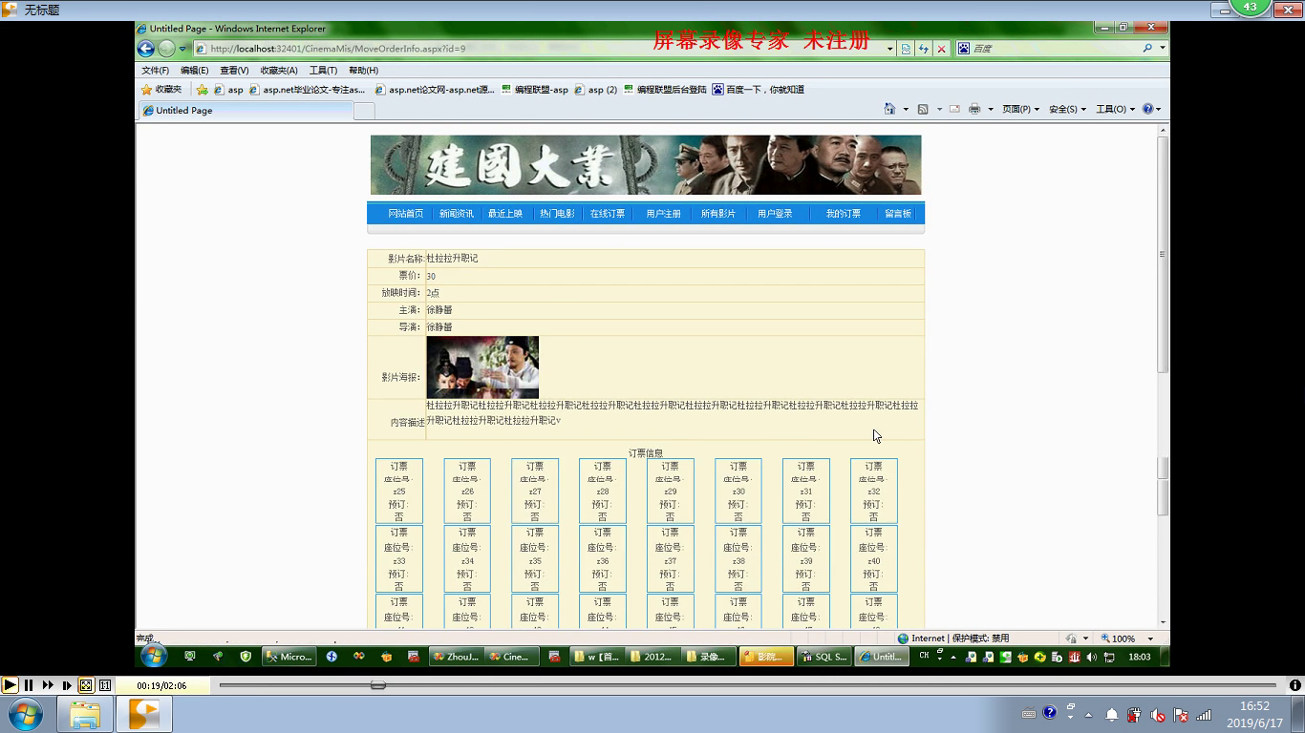Screen dimensions: 1305x733
Task: Click the refresh icon beside the address bar
Action: [924, 49]
